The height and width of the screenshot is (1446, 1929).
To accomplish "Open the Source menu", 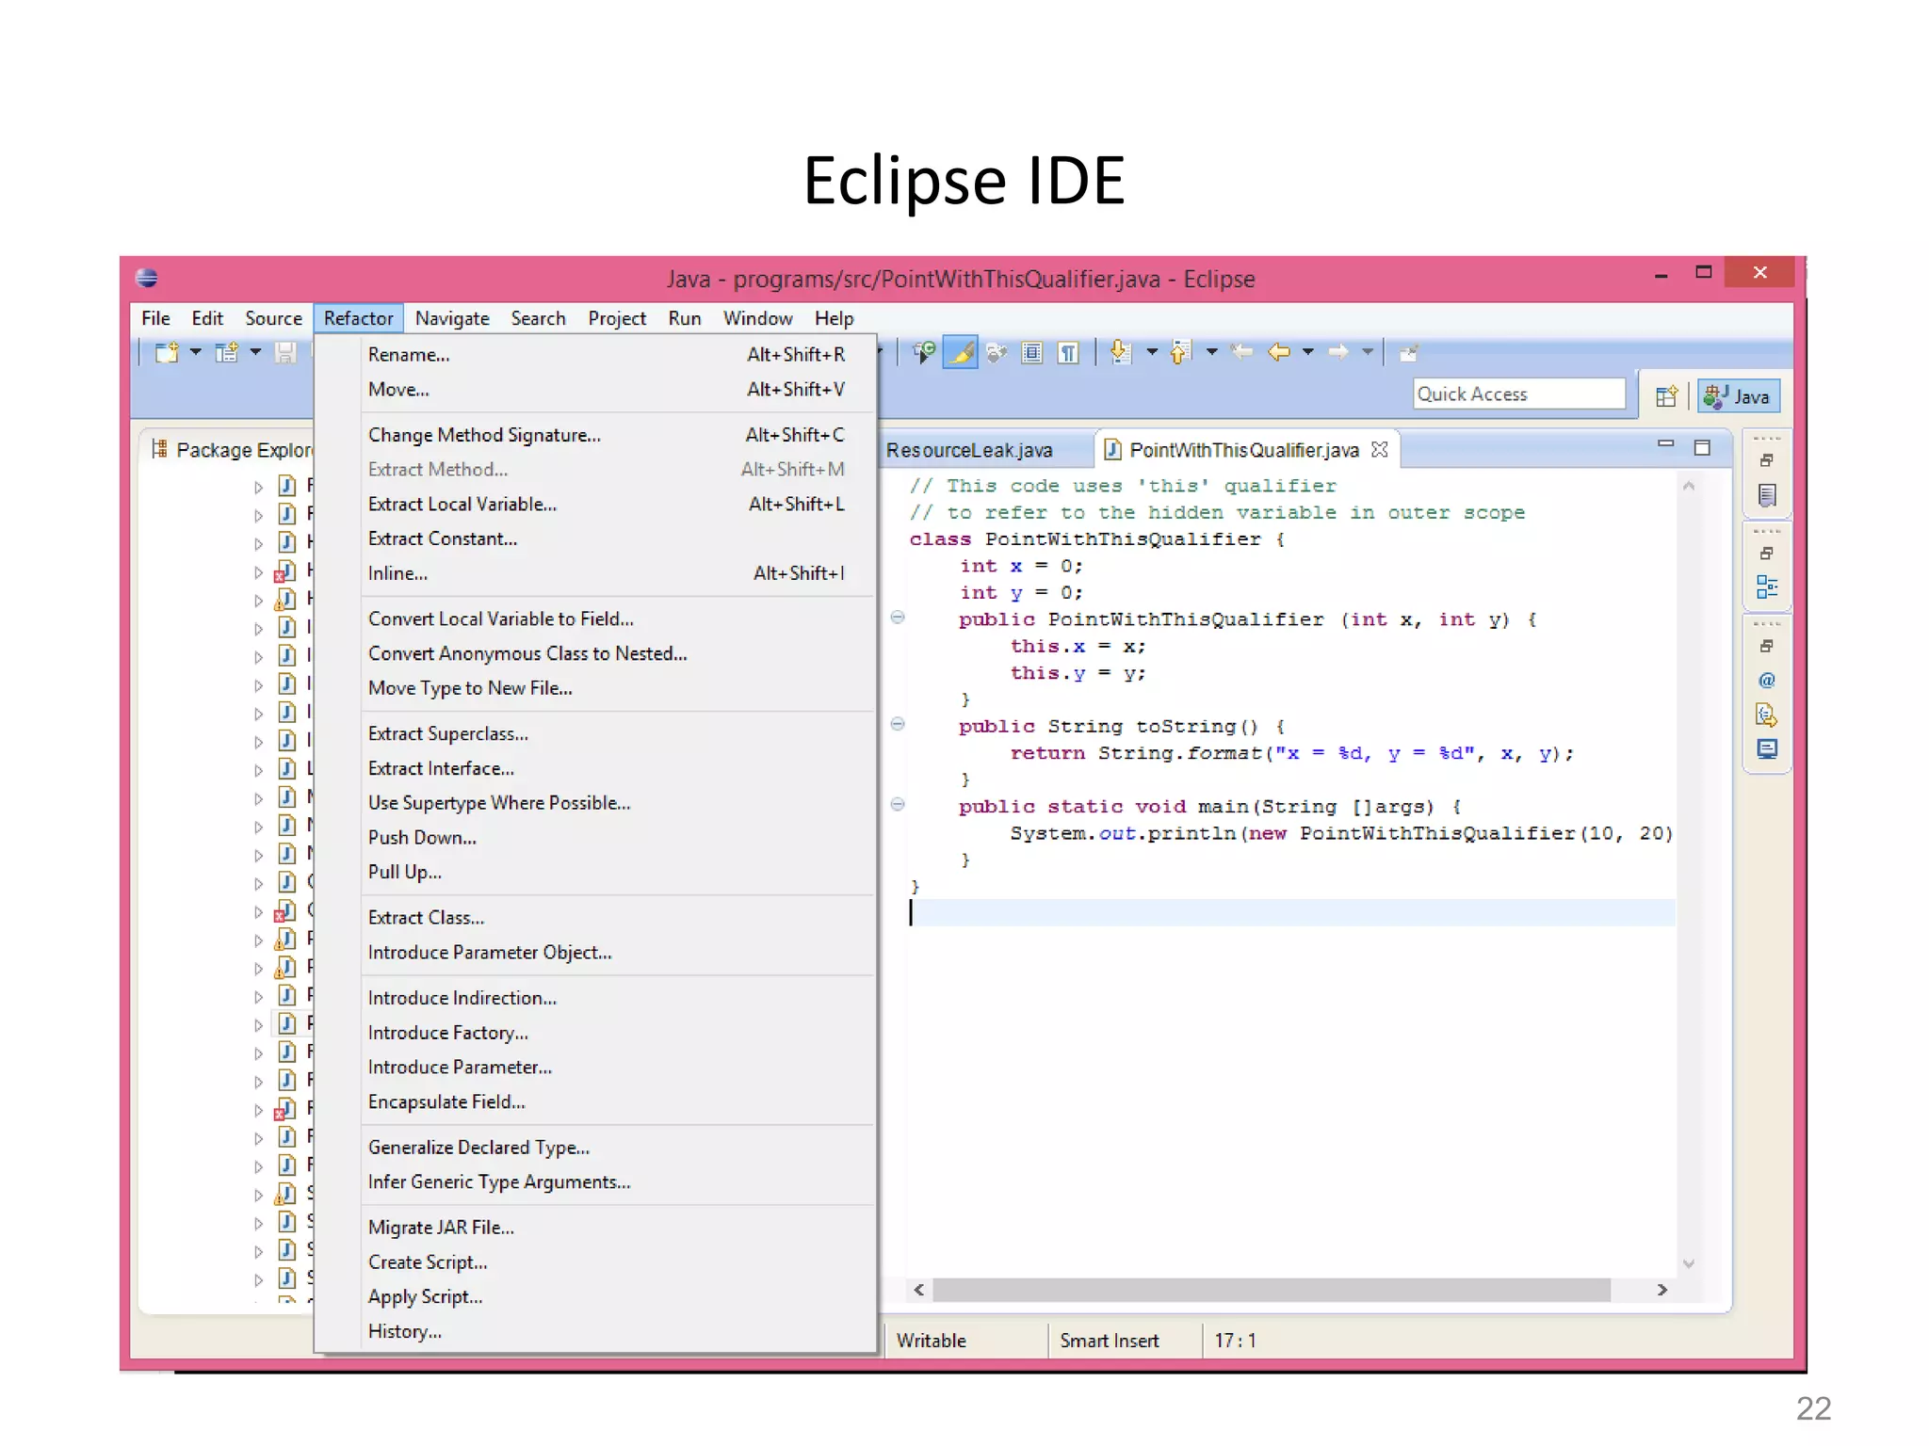I will [273, 318].
